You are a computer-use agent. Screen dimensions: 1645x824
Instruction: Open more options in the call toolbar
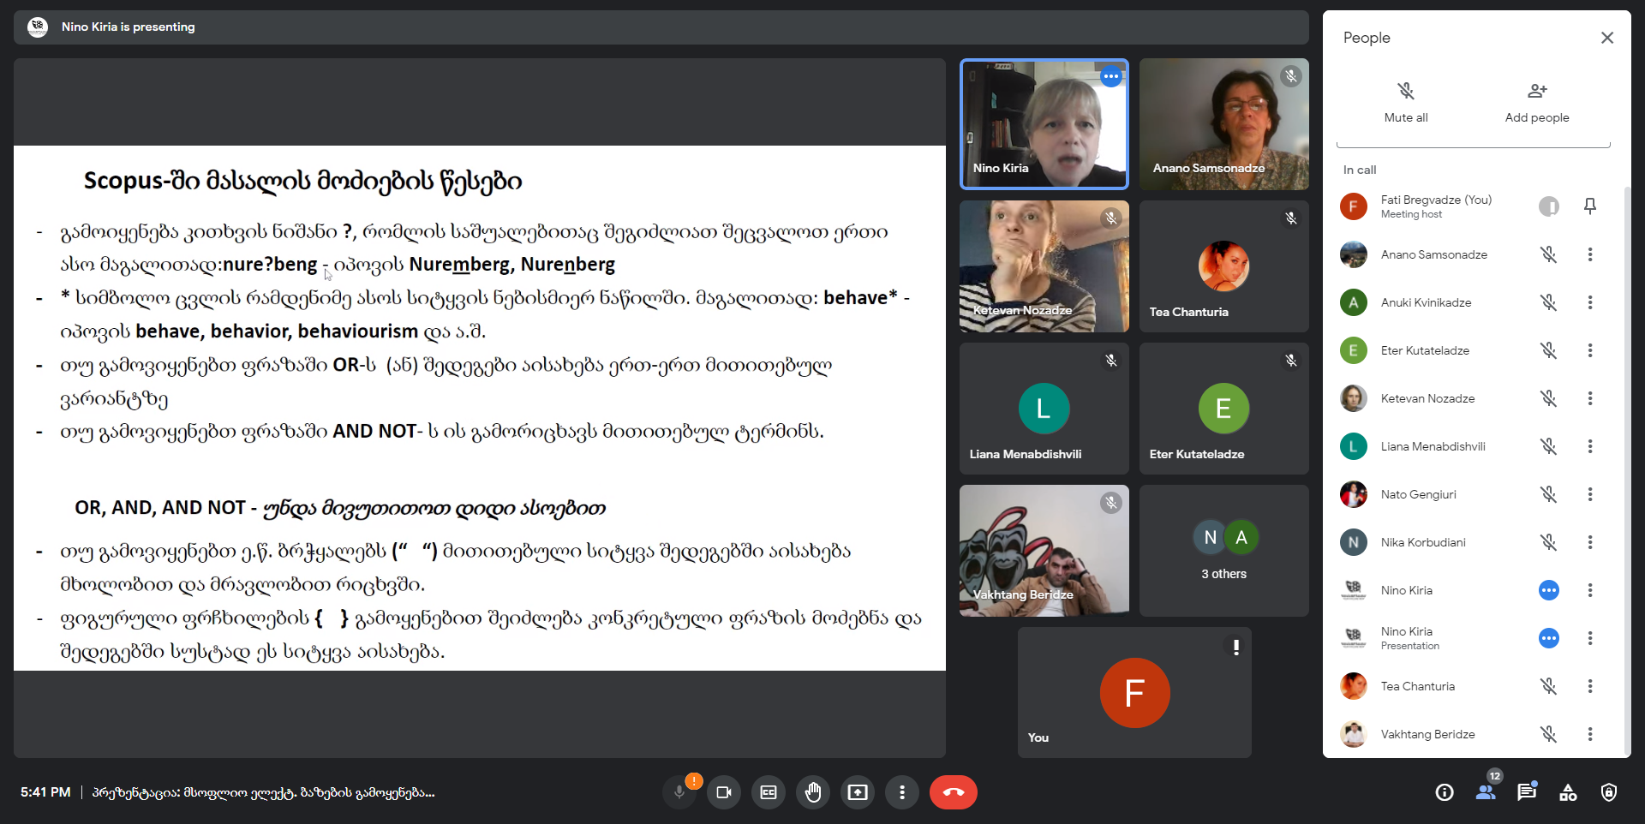pyautogui.click(x=902, y=792)
